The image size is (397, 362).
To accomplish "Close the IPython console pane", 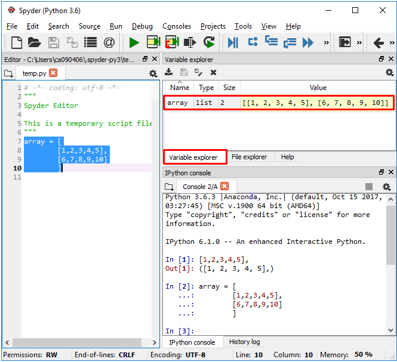I will [x=391, y=172].
